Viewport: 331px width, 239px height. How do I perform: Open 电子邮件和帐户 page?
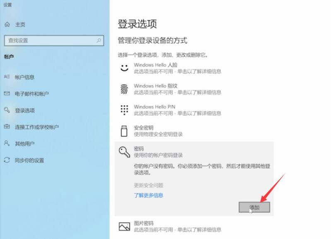[31, 93]
